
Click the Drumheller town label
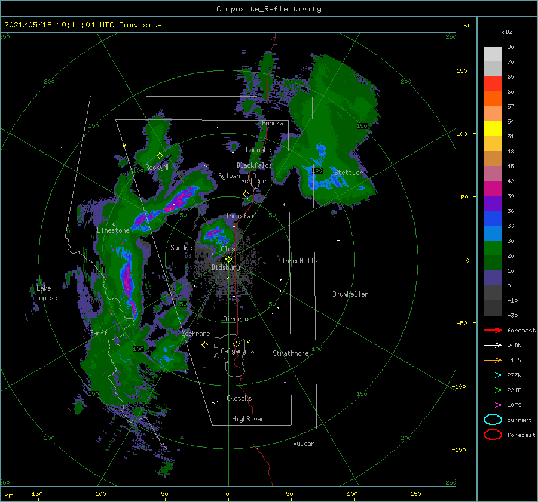click(350, 294)
